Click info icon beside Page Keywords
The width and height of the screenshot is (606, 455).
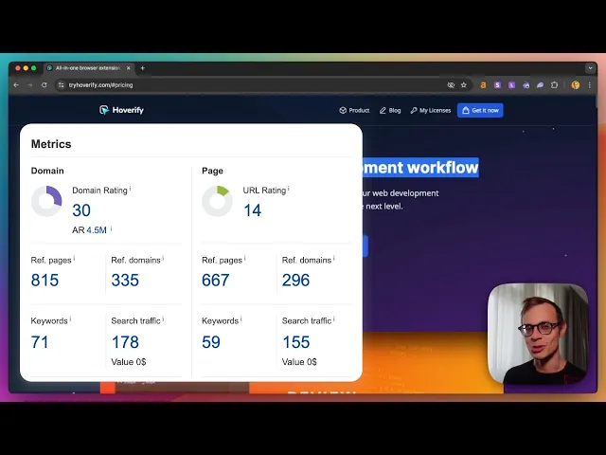click(241, 318)
